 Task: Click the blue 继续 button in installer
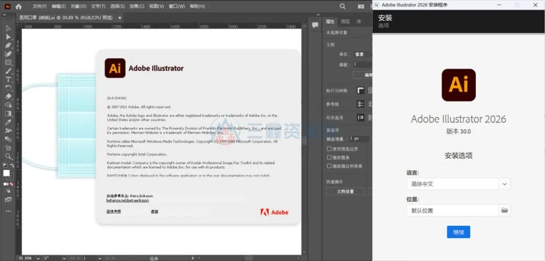tap(458, 232)
